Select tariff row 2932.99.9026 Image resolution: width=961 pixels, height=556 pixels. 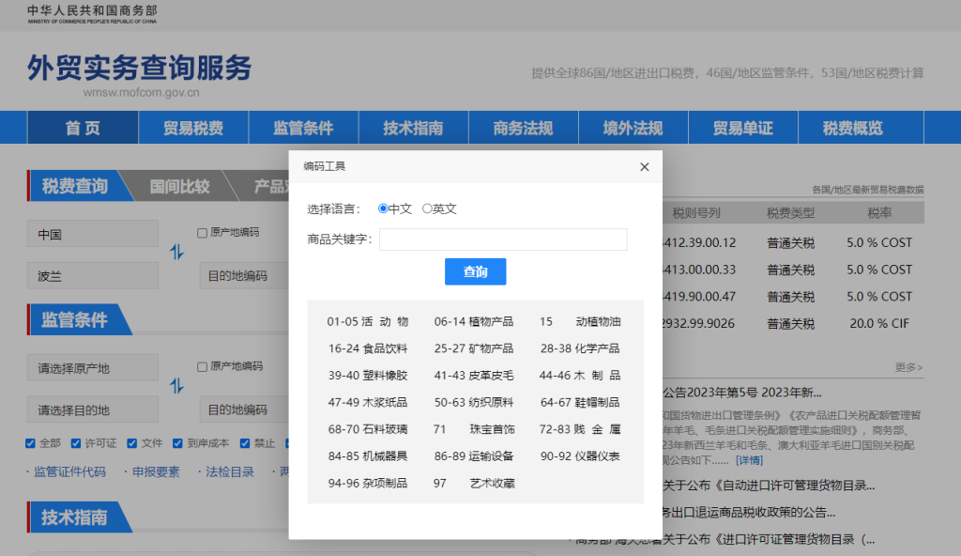pos(793,323)
